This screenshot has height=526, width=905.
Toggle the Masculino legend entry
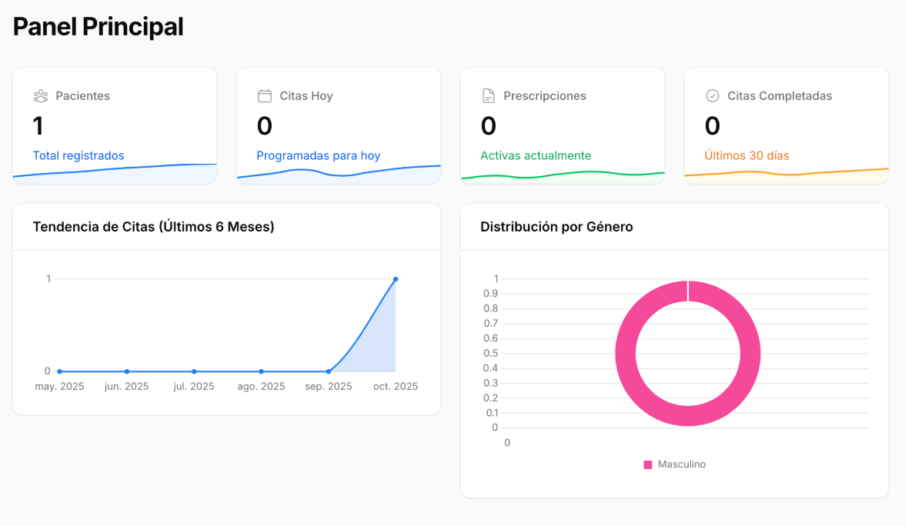click(674, 464)
